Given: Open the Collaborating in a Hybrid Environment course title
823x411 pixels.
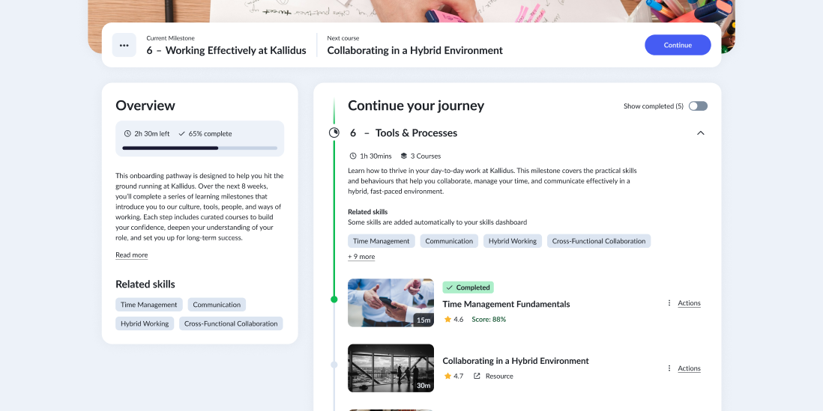Looking at the screenshot, I should pyautogui.click(x=516, y=361).
